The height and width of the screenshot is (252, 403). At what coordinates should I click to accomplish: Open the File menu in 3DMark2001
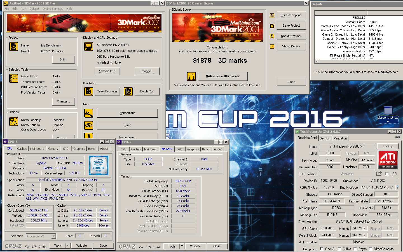tap(7, 9)
